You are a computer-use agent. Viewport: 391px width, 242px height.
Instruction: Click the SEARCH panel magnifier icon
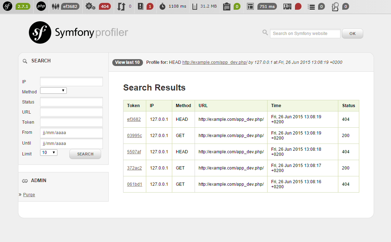pyautogui.click(x=25, y=61)
